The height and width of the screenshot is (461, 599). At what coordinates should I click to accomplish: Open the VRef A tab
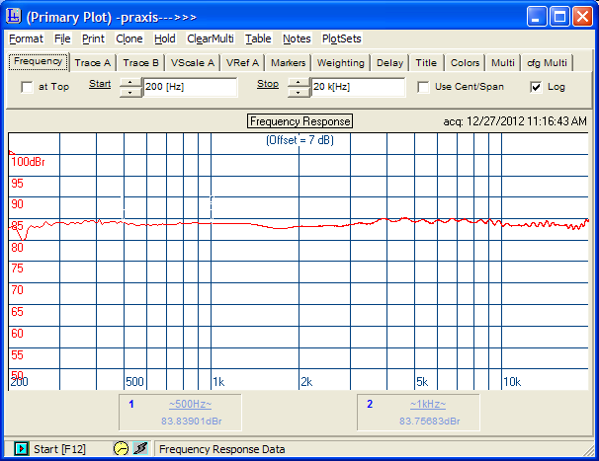click(242, 62)
